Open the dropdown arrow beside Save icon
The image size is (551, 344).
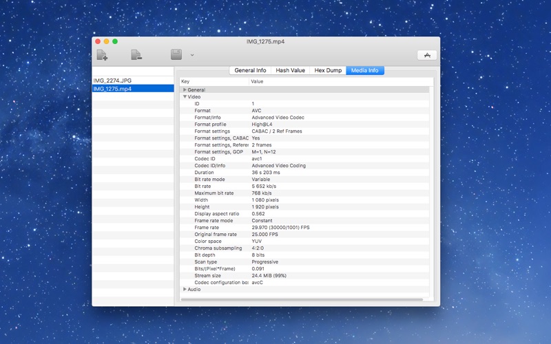[192, 55]
